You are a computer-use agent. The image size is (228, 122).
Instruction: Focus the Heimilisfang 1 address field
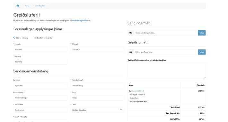point(97,85)
